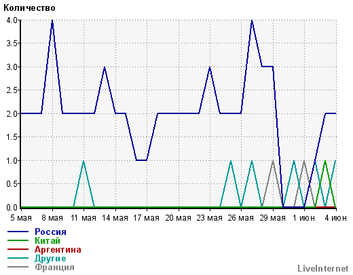Click the Китай legend label
This screenshot has width=353, height=275.
[x=48, y=240]
